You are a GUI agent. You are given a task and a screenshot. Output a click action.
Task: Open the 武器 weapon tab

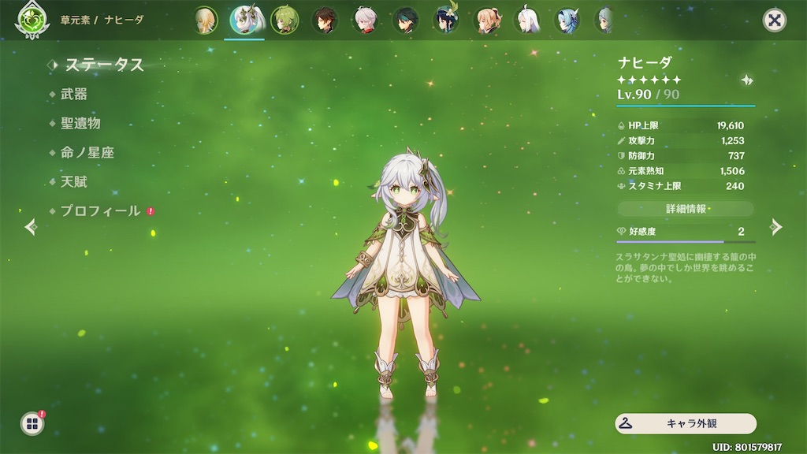pos(74,95)
